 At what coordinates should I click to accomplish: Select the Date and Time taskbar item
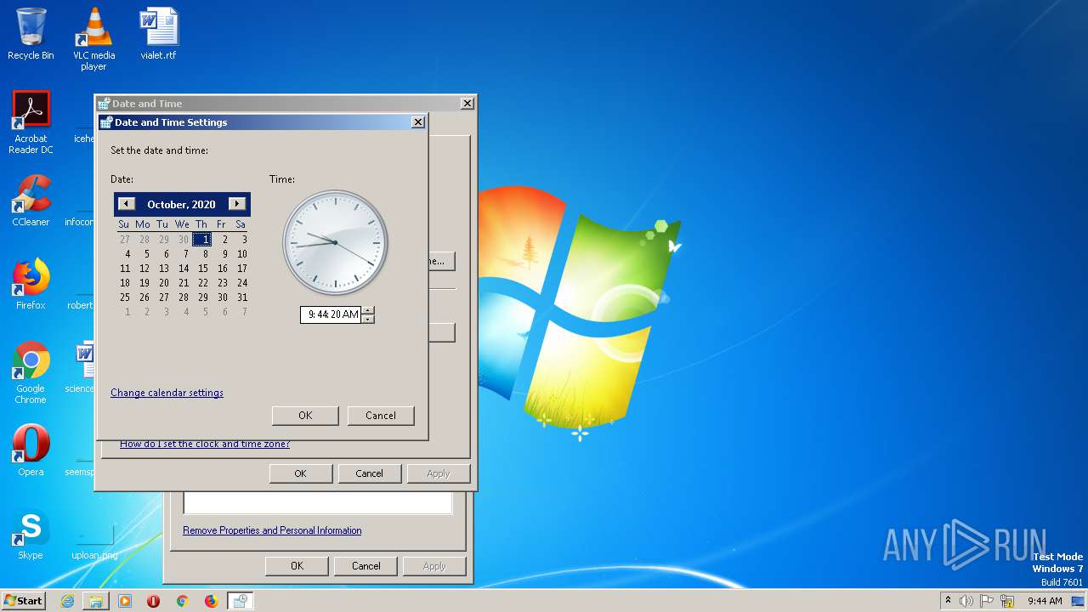pyautogui.click(x=240, y=601)
